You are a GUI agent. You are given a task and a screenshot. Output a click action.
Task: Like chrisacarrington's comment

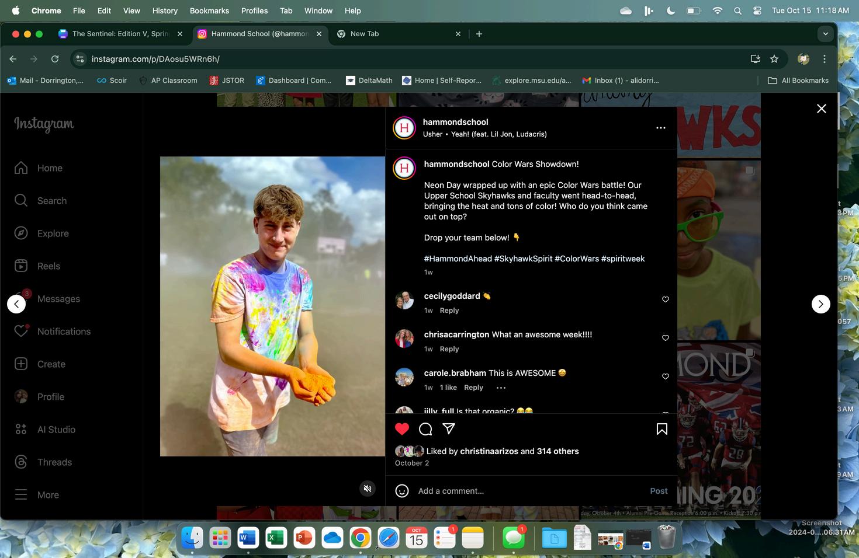(x=665, y=338)
